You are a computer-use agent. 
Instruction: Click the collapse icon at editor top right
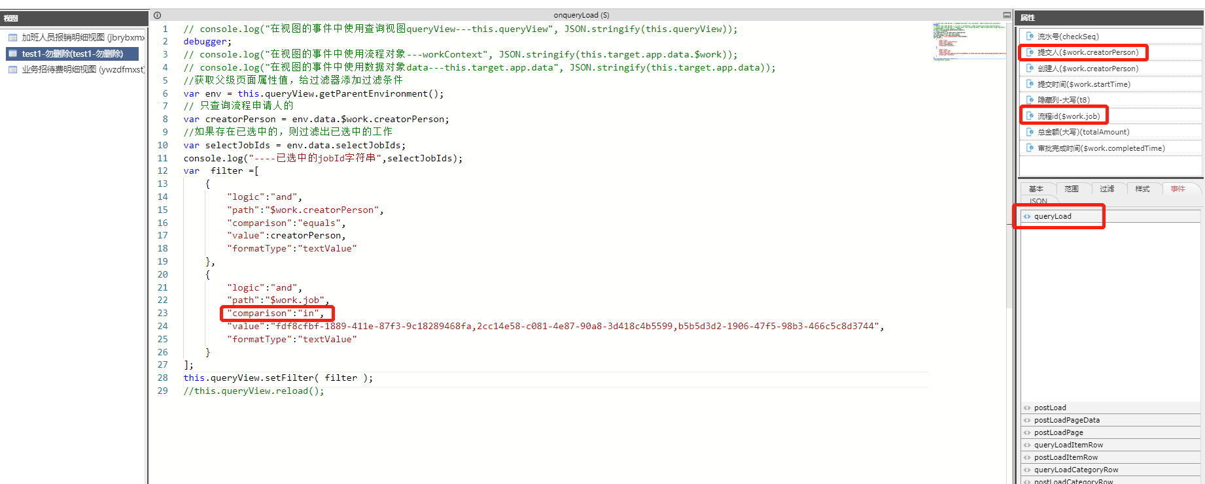[1007, 15]
